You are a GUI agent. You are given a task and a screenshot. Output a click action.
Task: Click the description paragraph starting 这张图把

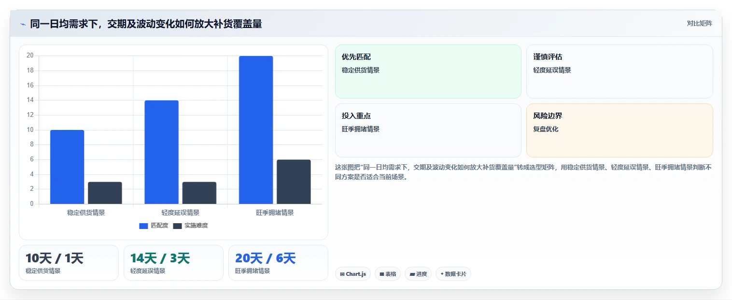click(523, 172)
